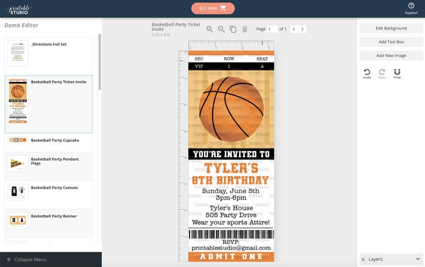Click the Demo Editor heading
Image resolution: width=425 pixels, height=267 pixels.
[x=21, y=25]
